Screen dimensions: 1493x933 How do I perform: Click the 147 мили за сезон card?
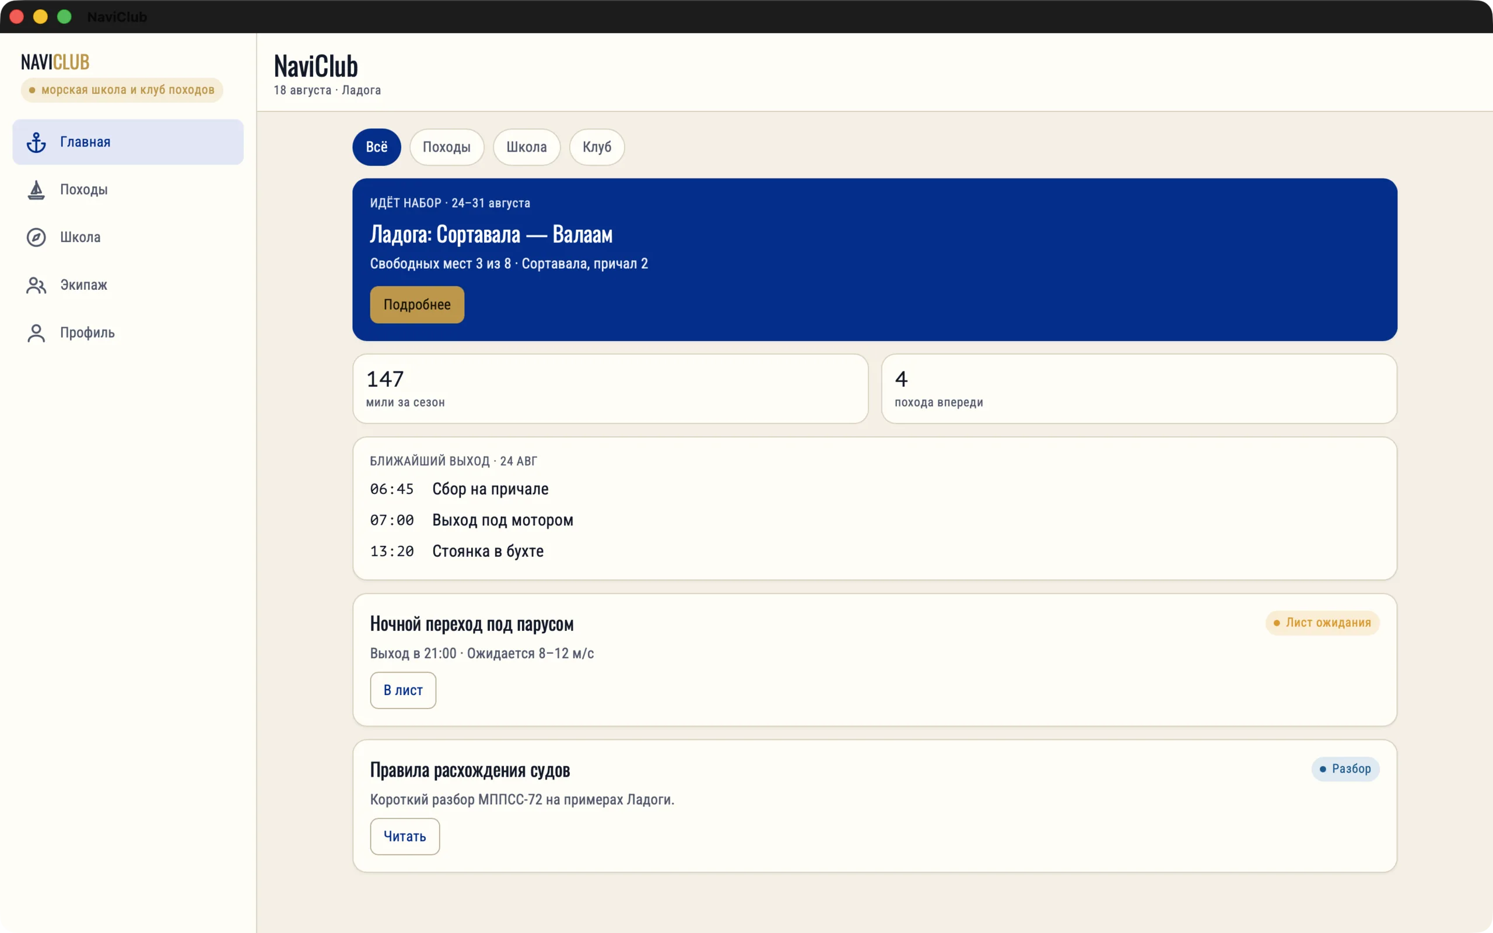click(x=610, y=389)
